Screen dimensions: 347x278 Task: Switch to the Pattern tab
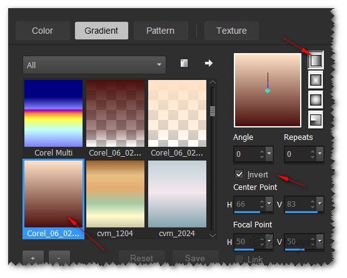click(x=161, y=31)
